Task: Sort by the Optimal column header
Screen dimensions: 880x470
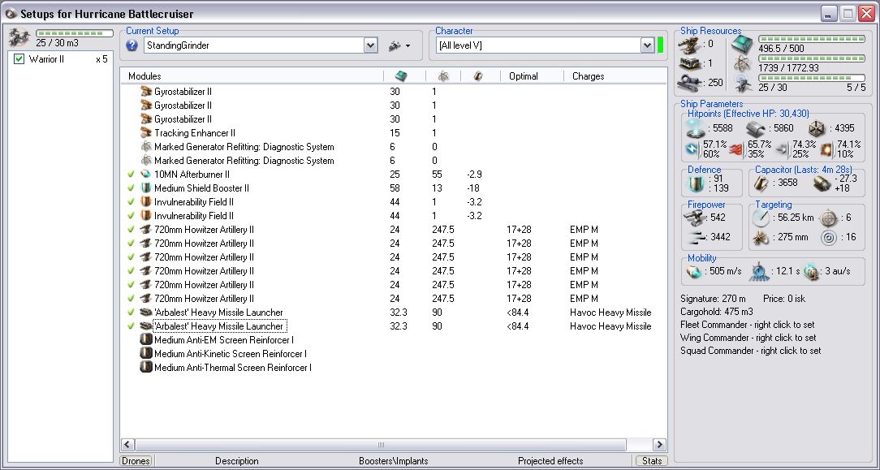Action: click(x=524, y=76)
